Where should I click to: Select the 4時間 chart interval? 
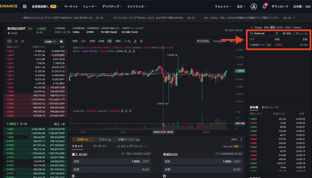[x=101, y=41]
